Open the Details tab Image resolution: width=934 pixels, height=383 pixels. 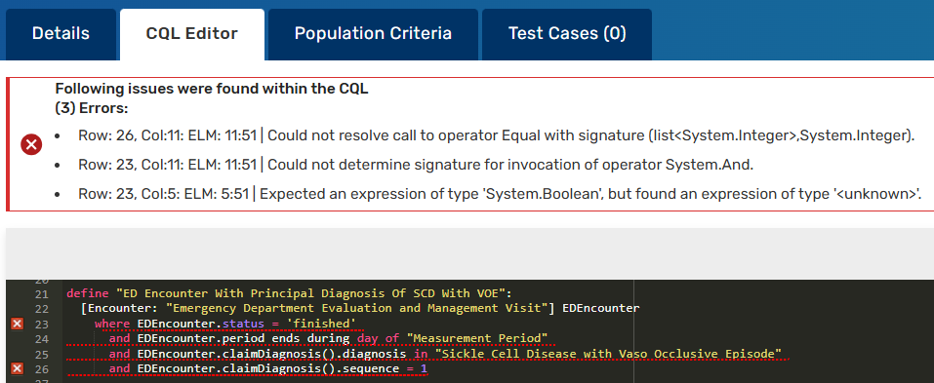coord(61,34)
